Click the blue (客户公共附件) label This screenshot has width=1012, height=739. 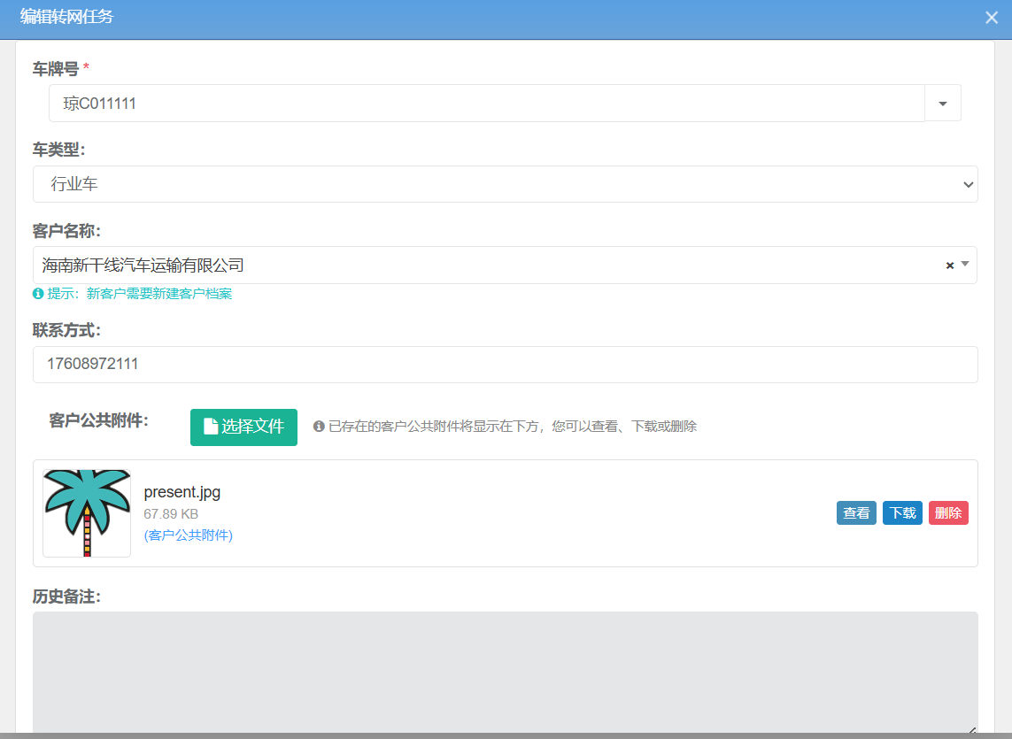pyautogui.click(x=188, y=535)
